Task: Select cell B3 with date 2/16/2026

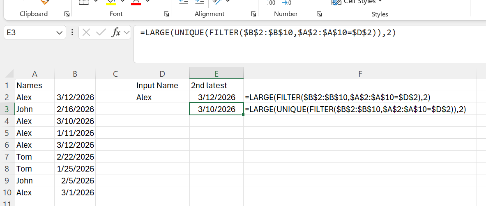Action: (x=75, y=109)
